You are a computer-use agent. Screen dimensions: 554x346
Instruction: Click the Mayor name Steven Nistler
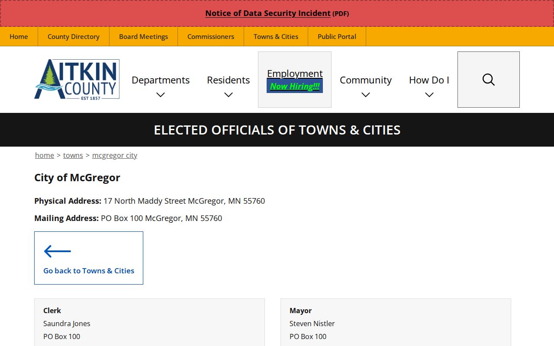(x=312, y=324)
